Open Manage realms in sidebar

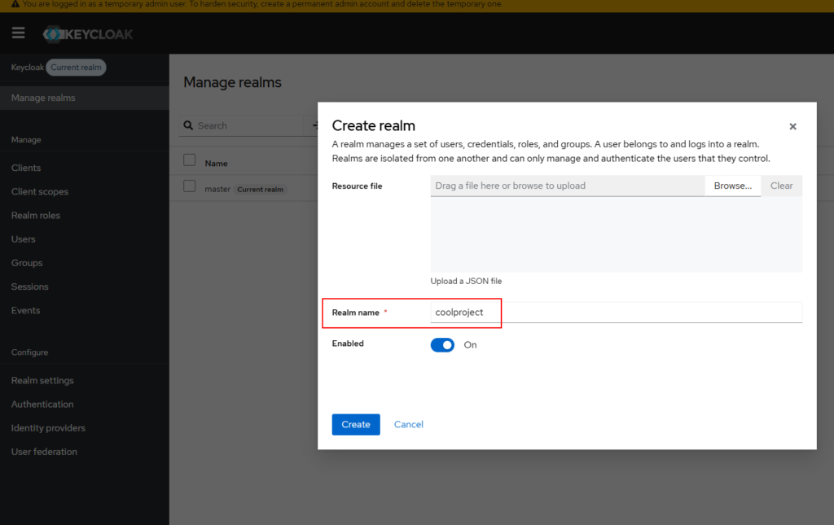[85, 98]
